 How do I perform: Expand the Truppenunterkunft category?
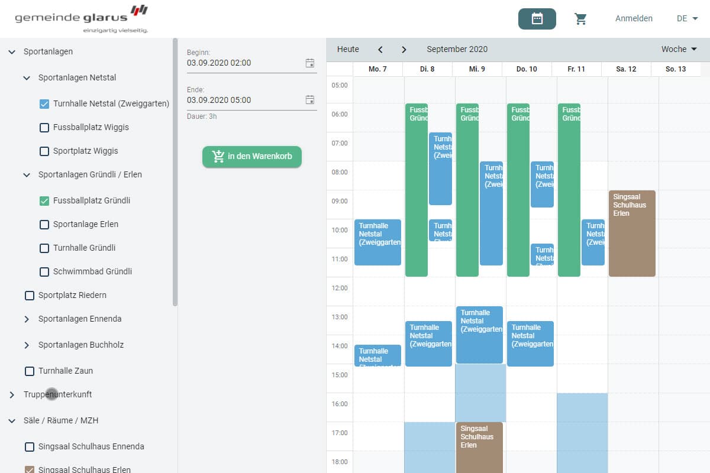pos(12,395)
